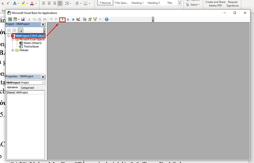Apply the Heading 1 style in Word
Screen dimensions: 254x163
coord(137,3)
